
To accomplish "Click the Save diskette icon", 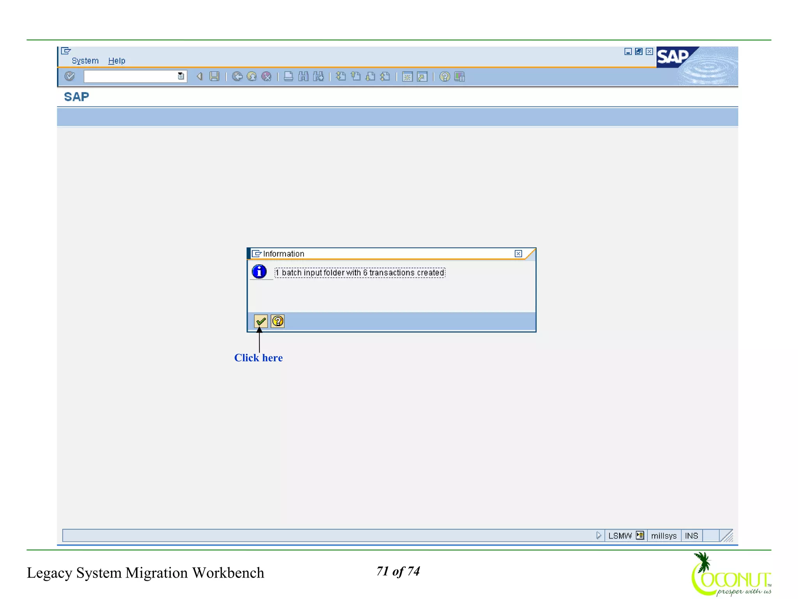I will 214,76.
